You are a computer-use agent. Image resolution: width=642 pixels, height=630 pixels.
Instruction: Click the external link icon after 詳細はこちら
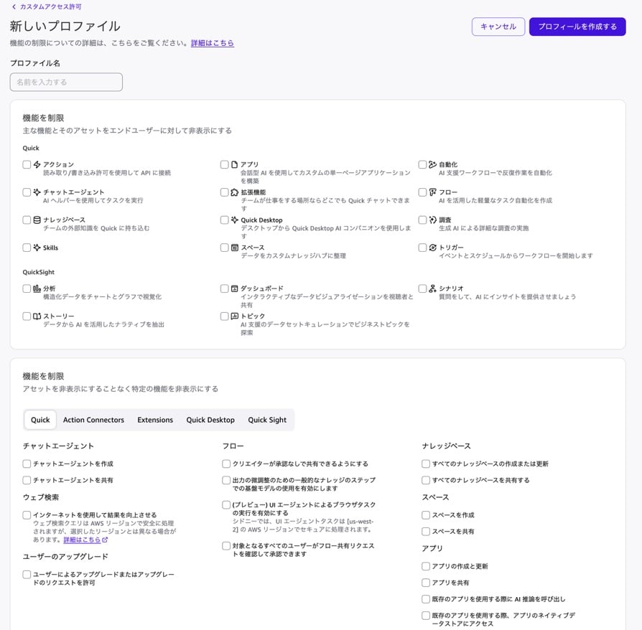click(x=106, y=540)
